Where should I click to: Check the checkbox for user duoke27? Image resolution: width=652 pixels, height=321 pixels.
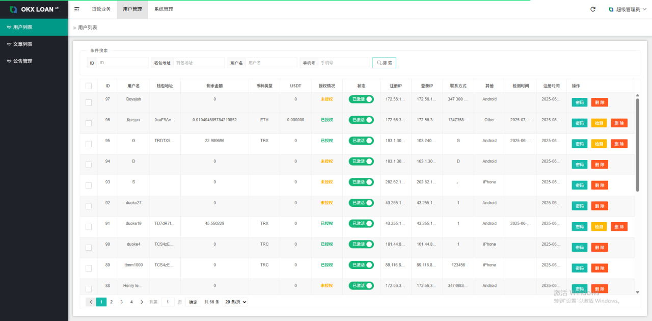(x=89, y=206)
